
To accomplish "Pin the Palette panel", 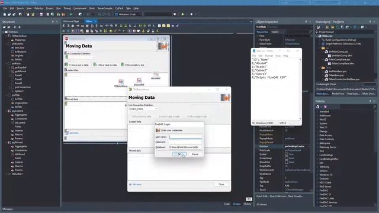I will tap(370, 101).
